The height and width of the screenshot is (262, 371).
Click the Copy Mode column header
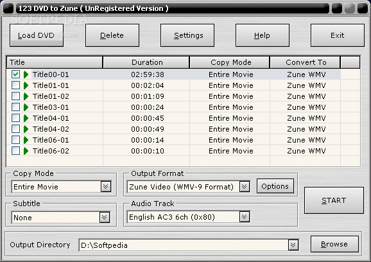pyautogui.click(x=230, y=62)
